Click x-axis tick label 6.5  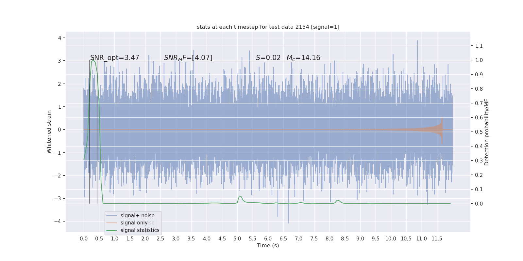pyautogui.click(x=283, y=239)
